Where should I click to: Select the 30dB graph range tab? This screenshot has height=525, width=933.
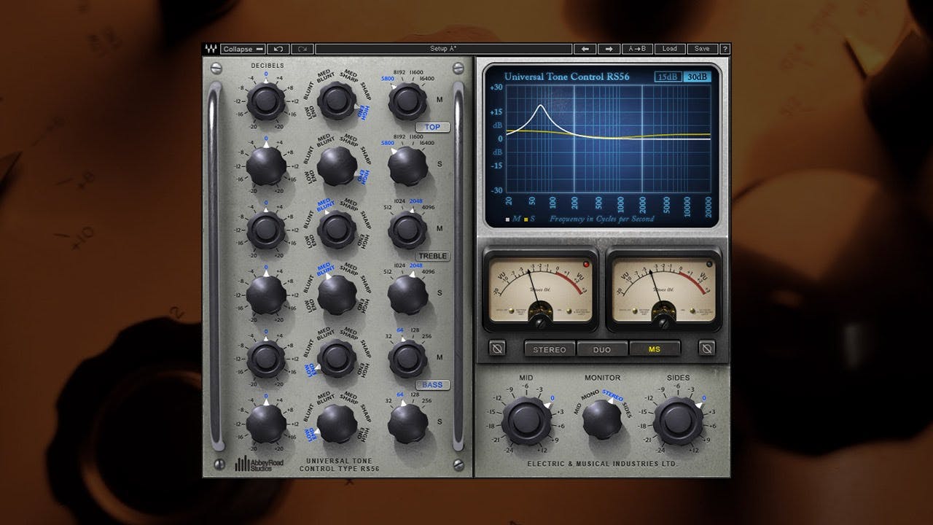coord(697,76)
